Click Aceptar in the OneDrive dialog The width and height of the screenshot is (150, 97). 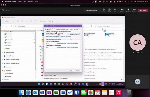coord(70,71)
